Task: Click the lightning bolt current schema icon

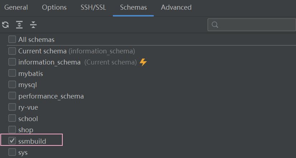Action: click(143, 62)
